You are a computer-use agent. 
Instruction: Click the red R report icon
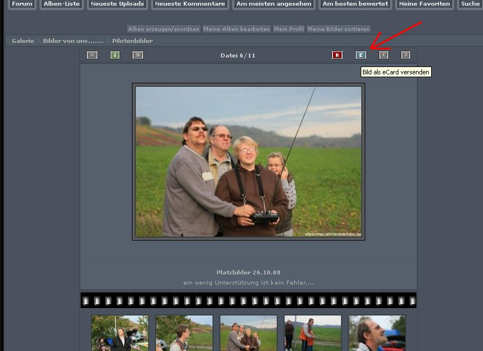(337, 55)
